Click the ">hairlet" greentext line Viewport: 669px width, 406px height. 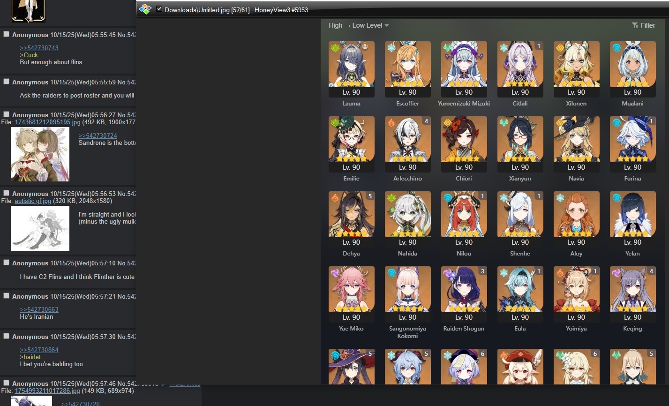30,357
